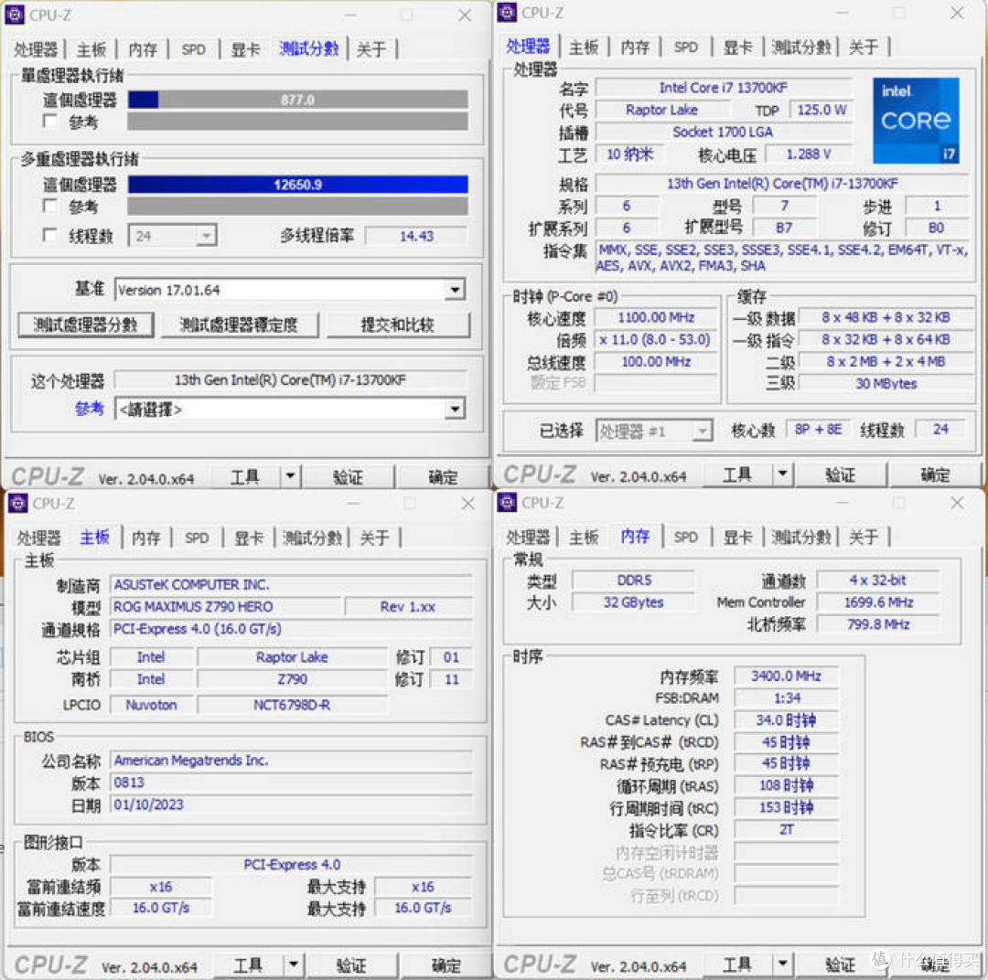The image size is (988, 980).
Task: Expand 工具 arrow in mainboard window
Action: coord(293,964)
